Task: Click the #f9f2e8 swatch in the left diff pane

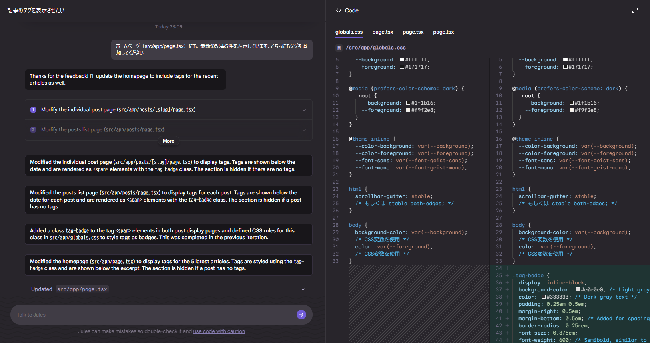Action: pyautogui.click(x=408, y=110)
